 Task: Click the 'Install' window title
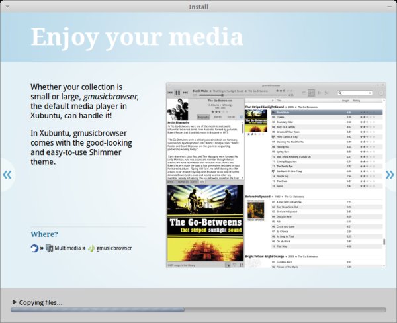coord(198,7)
